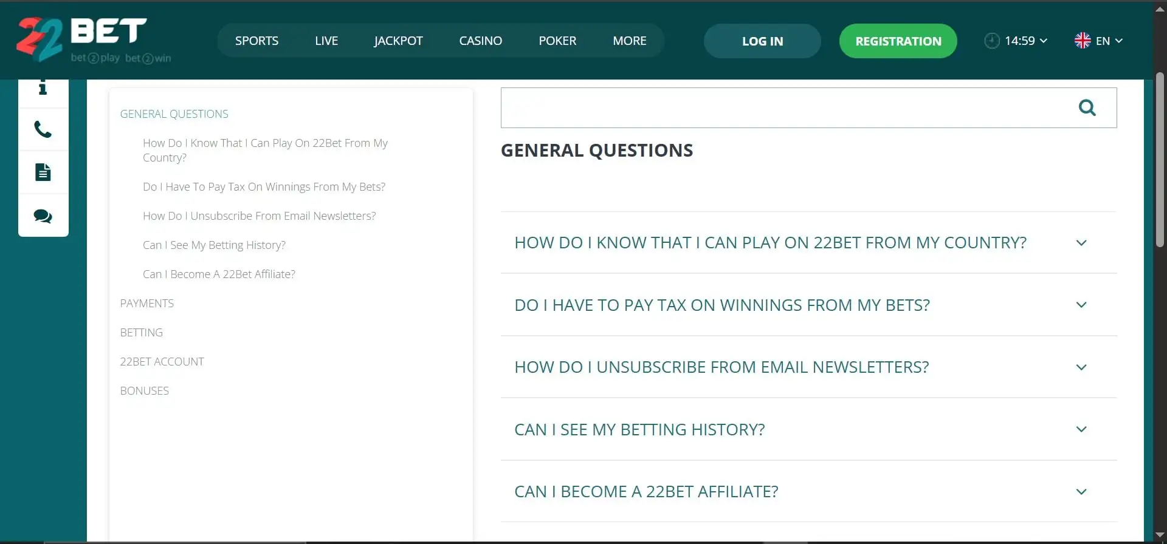1167x544 pixels.
Task: Open the EN language dropdown
Action: 1109,41
